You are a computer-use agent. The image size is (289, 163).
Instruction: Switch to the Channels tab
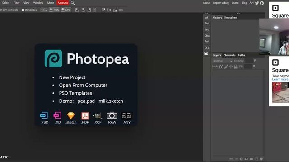point(229,55)
